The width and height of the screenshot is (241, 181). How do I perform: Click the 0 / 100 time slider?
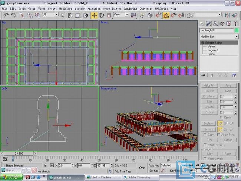coord(19,153)
